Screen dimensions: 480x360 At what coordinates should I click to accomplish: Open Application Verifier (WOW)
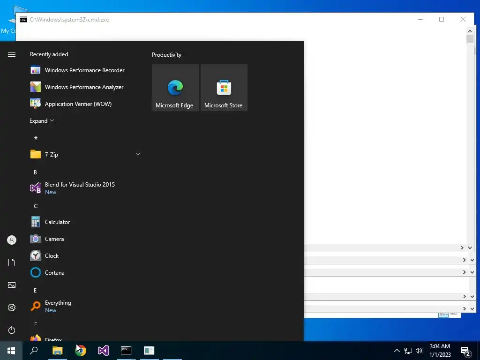click(85, 104)
